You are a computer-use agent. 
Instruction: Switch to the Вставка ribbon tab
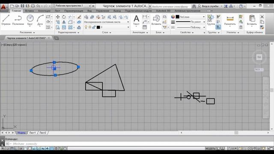coord(30,11)
